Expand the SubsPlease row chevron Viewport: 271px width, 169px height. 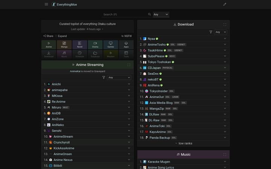225,56
